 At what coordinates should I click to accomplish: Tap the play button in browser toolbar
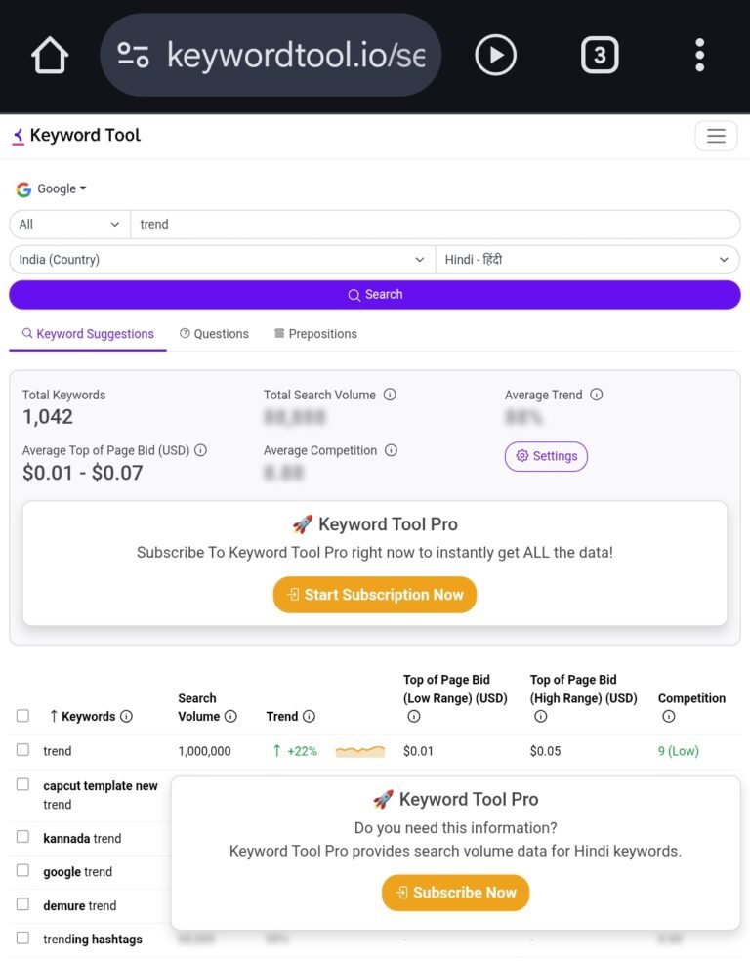(x=495, y=56)
